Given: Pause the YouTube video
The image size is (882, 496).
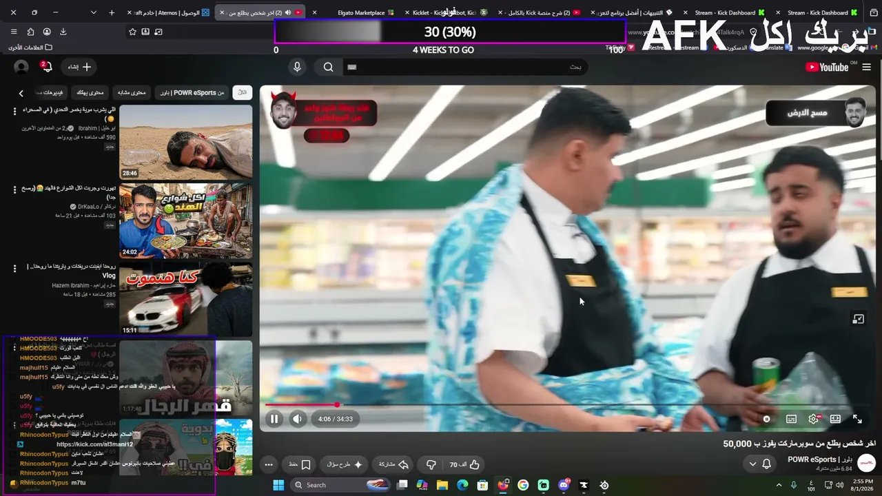Looking at the screenshot, I should [x=274, y=419].
